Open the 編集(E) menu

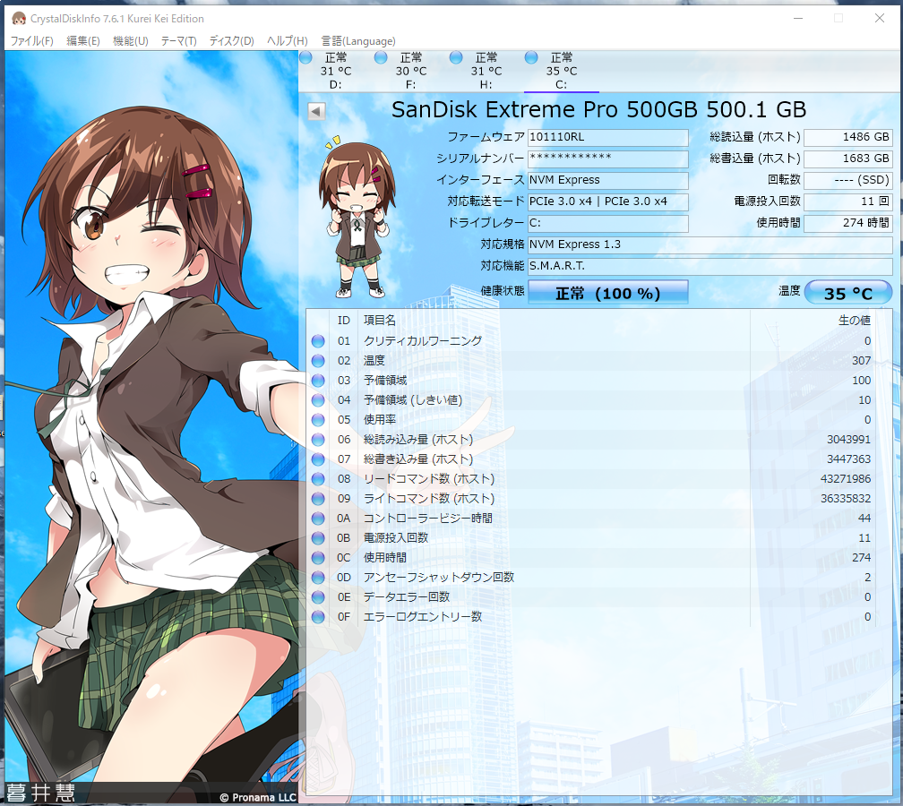[83, 41]
